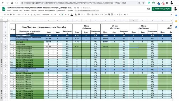The width and height of the screenshot is (179, 101).
Task: Insert a chart from toolbar
Action: click(112, 15)
